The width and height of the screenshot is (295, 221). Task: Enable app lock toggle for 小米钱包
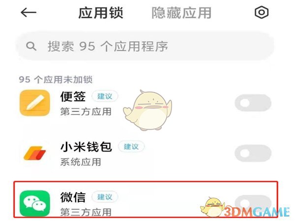pos(253,153)
